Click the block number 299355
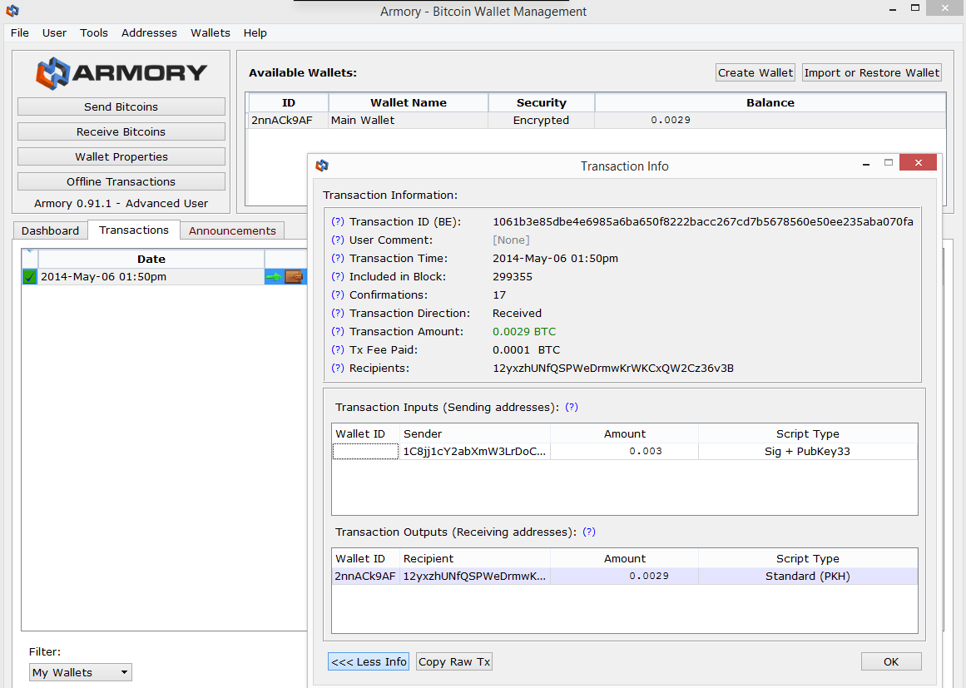 tap(513, 276)
